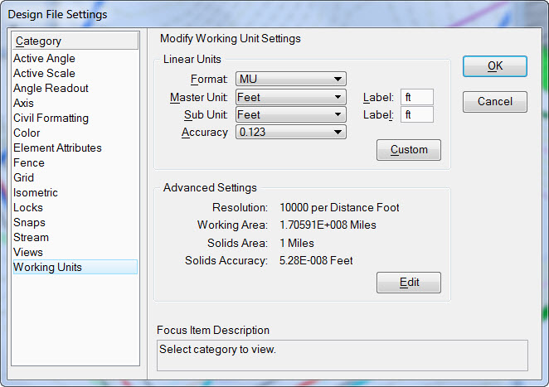Choose the Grid category
Screen dimensions: 549x387
tap(23, 177)
